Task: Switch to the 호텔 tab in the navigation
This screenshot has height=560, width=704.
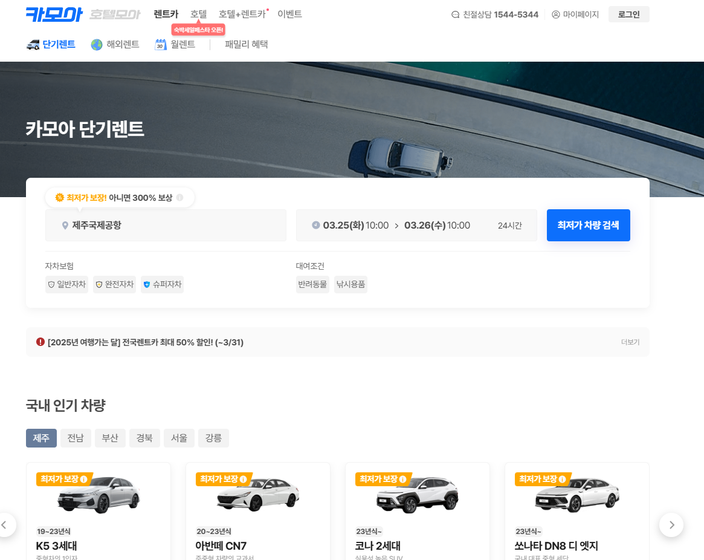Action: (x=198, y=13)
